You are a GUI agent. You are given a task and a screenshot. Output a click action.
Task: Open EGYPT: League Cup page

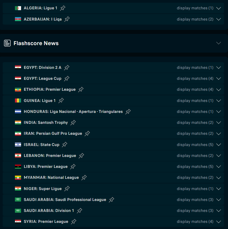coord(42,78)
